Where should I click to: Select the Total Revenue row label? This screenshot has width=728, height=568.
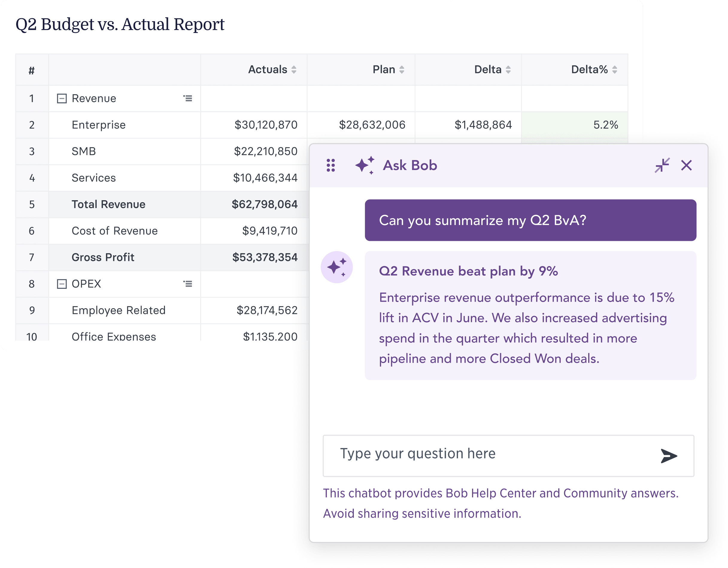108,204
